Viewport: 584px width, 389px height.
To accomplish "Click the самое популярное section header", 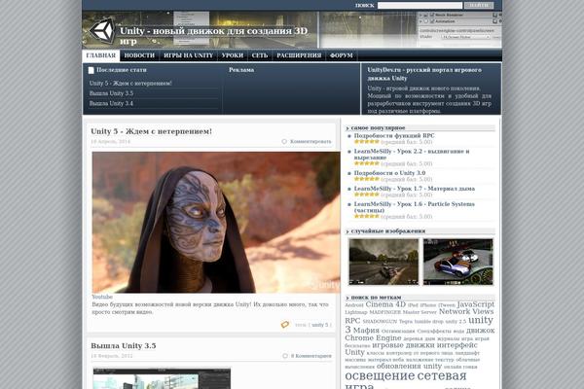I will (x=378, y=128).
